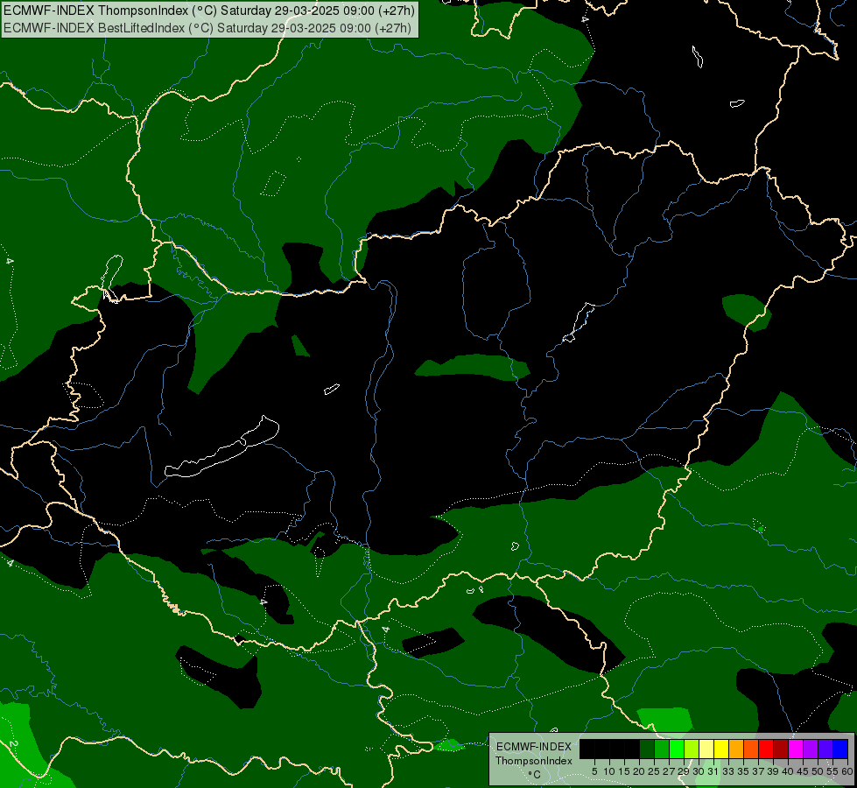
Task: Pick the pale yellow 30–31 legend swatch
Action: [706, 749]
